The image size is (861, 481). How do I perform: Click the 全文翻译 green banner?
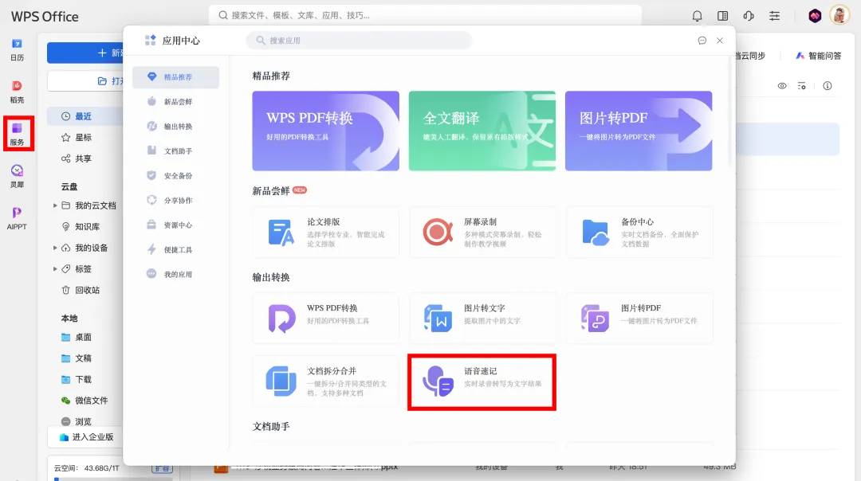tap(482, 131)
